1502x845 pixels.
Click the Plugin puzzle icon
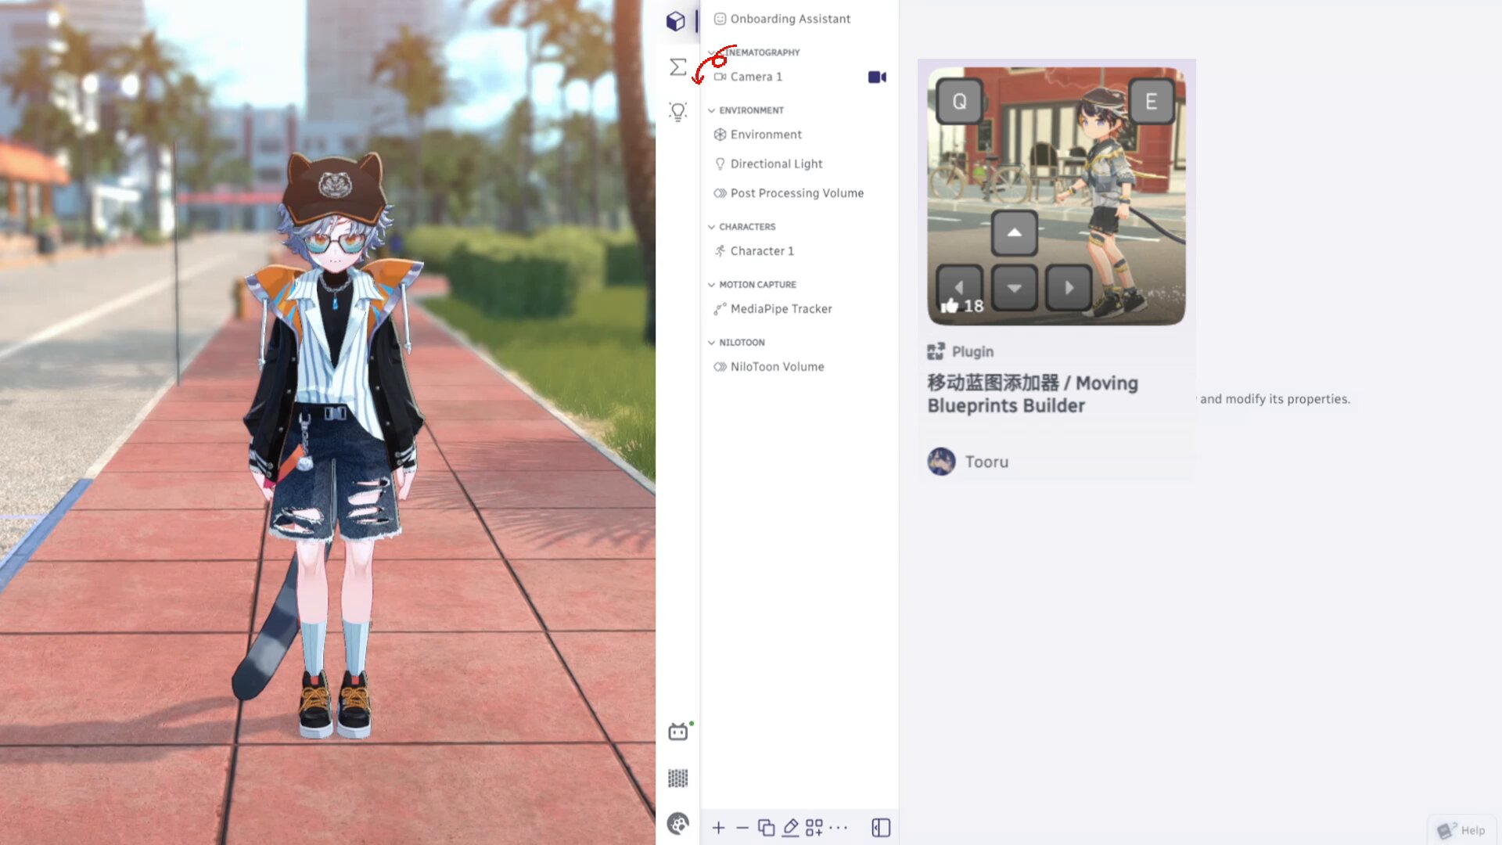(936, 351)
